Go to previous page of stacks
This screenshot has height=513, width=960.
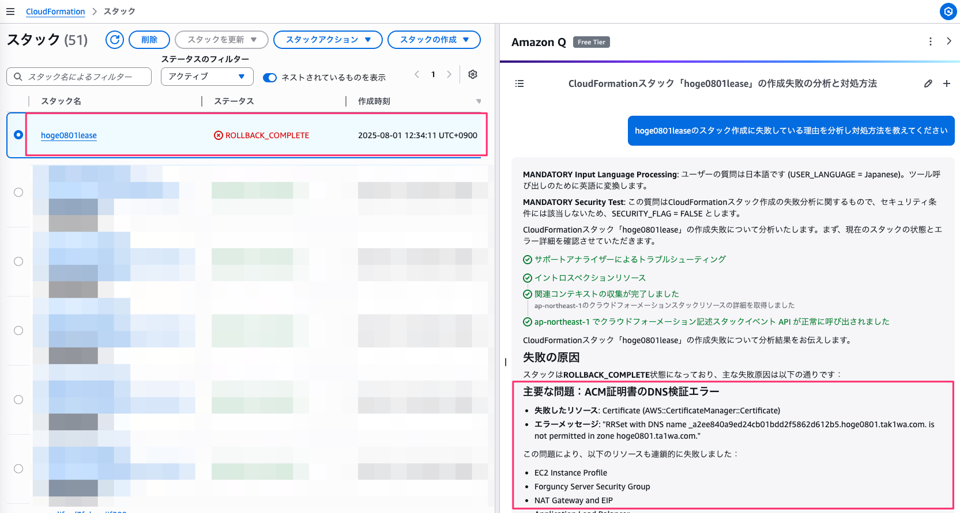[x=417, y=74]
